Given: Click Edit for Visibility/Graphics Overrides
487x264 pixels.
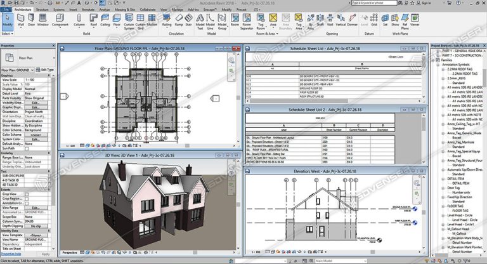Looking at the screenshot, I should tap(36, 103).
